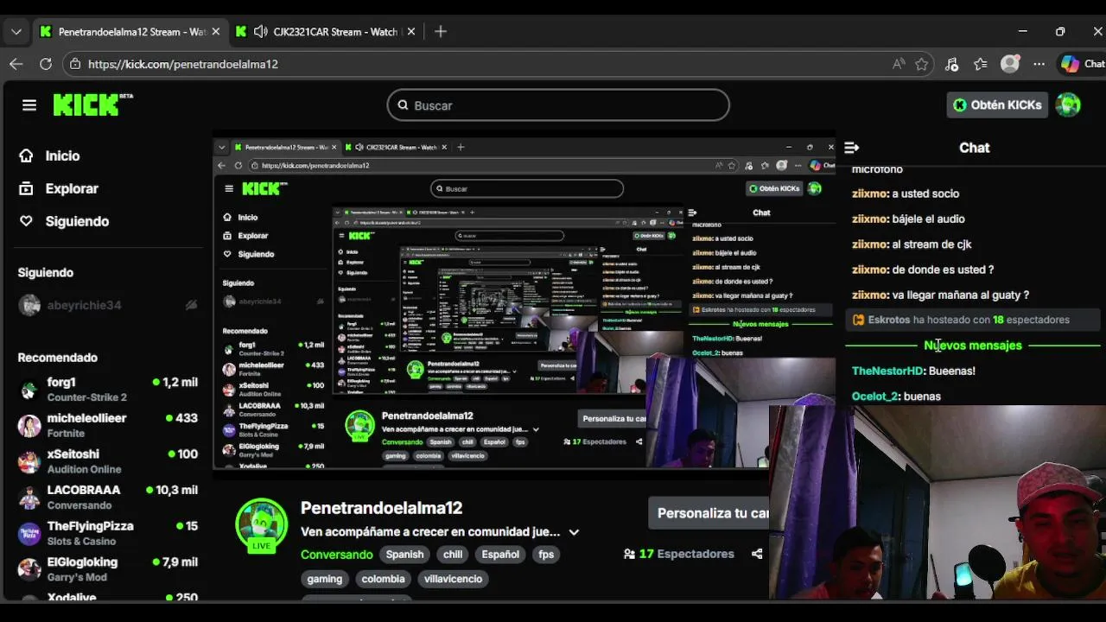Collapse the chat panel with the arrow icon
This screenshot has height=622, width=1106.
(852, 148)
